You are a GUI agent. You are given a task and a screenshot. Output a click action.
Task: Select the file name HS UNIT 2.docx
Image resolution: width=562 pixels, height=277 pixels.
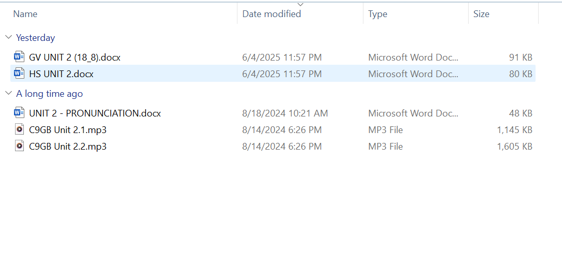click(x=61, y=74)
